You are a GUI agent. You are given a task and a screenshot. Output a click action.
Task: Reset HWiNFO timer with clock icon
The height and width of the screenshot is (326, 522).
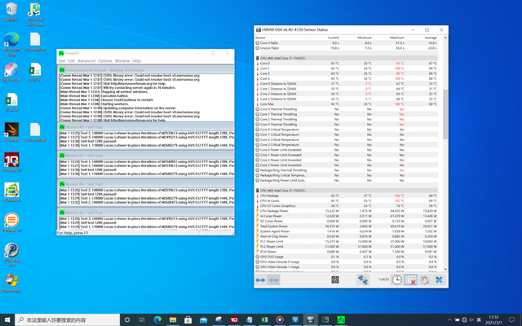click(396, 280)
